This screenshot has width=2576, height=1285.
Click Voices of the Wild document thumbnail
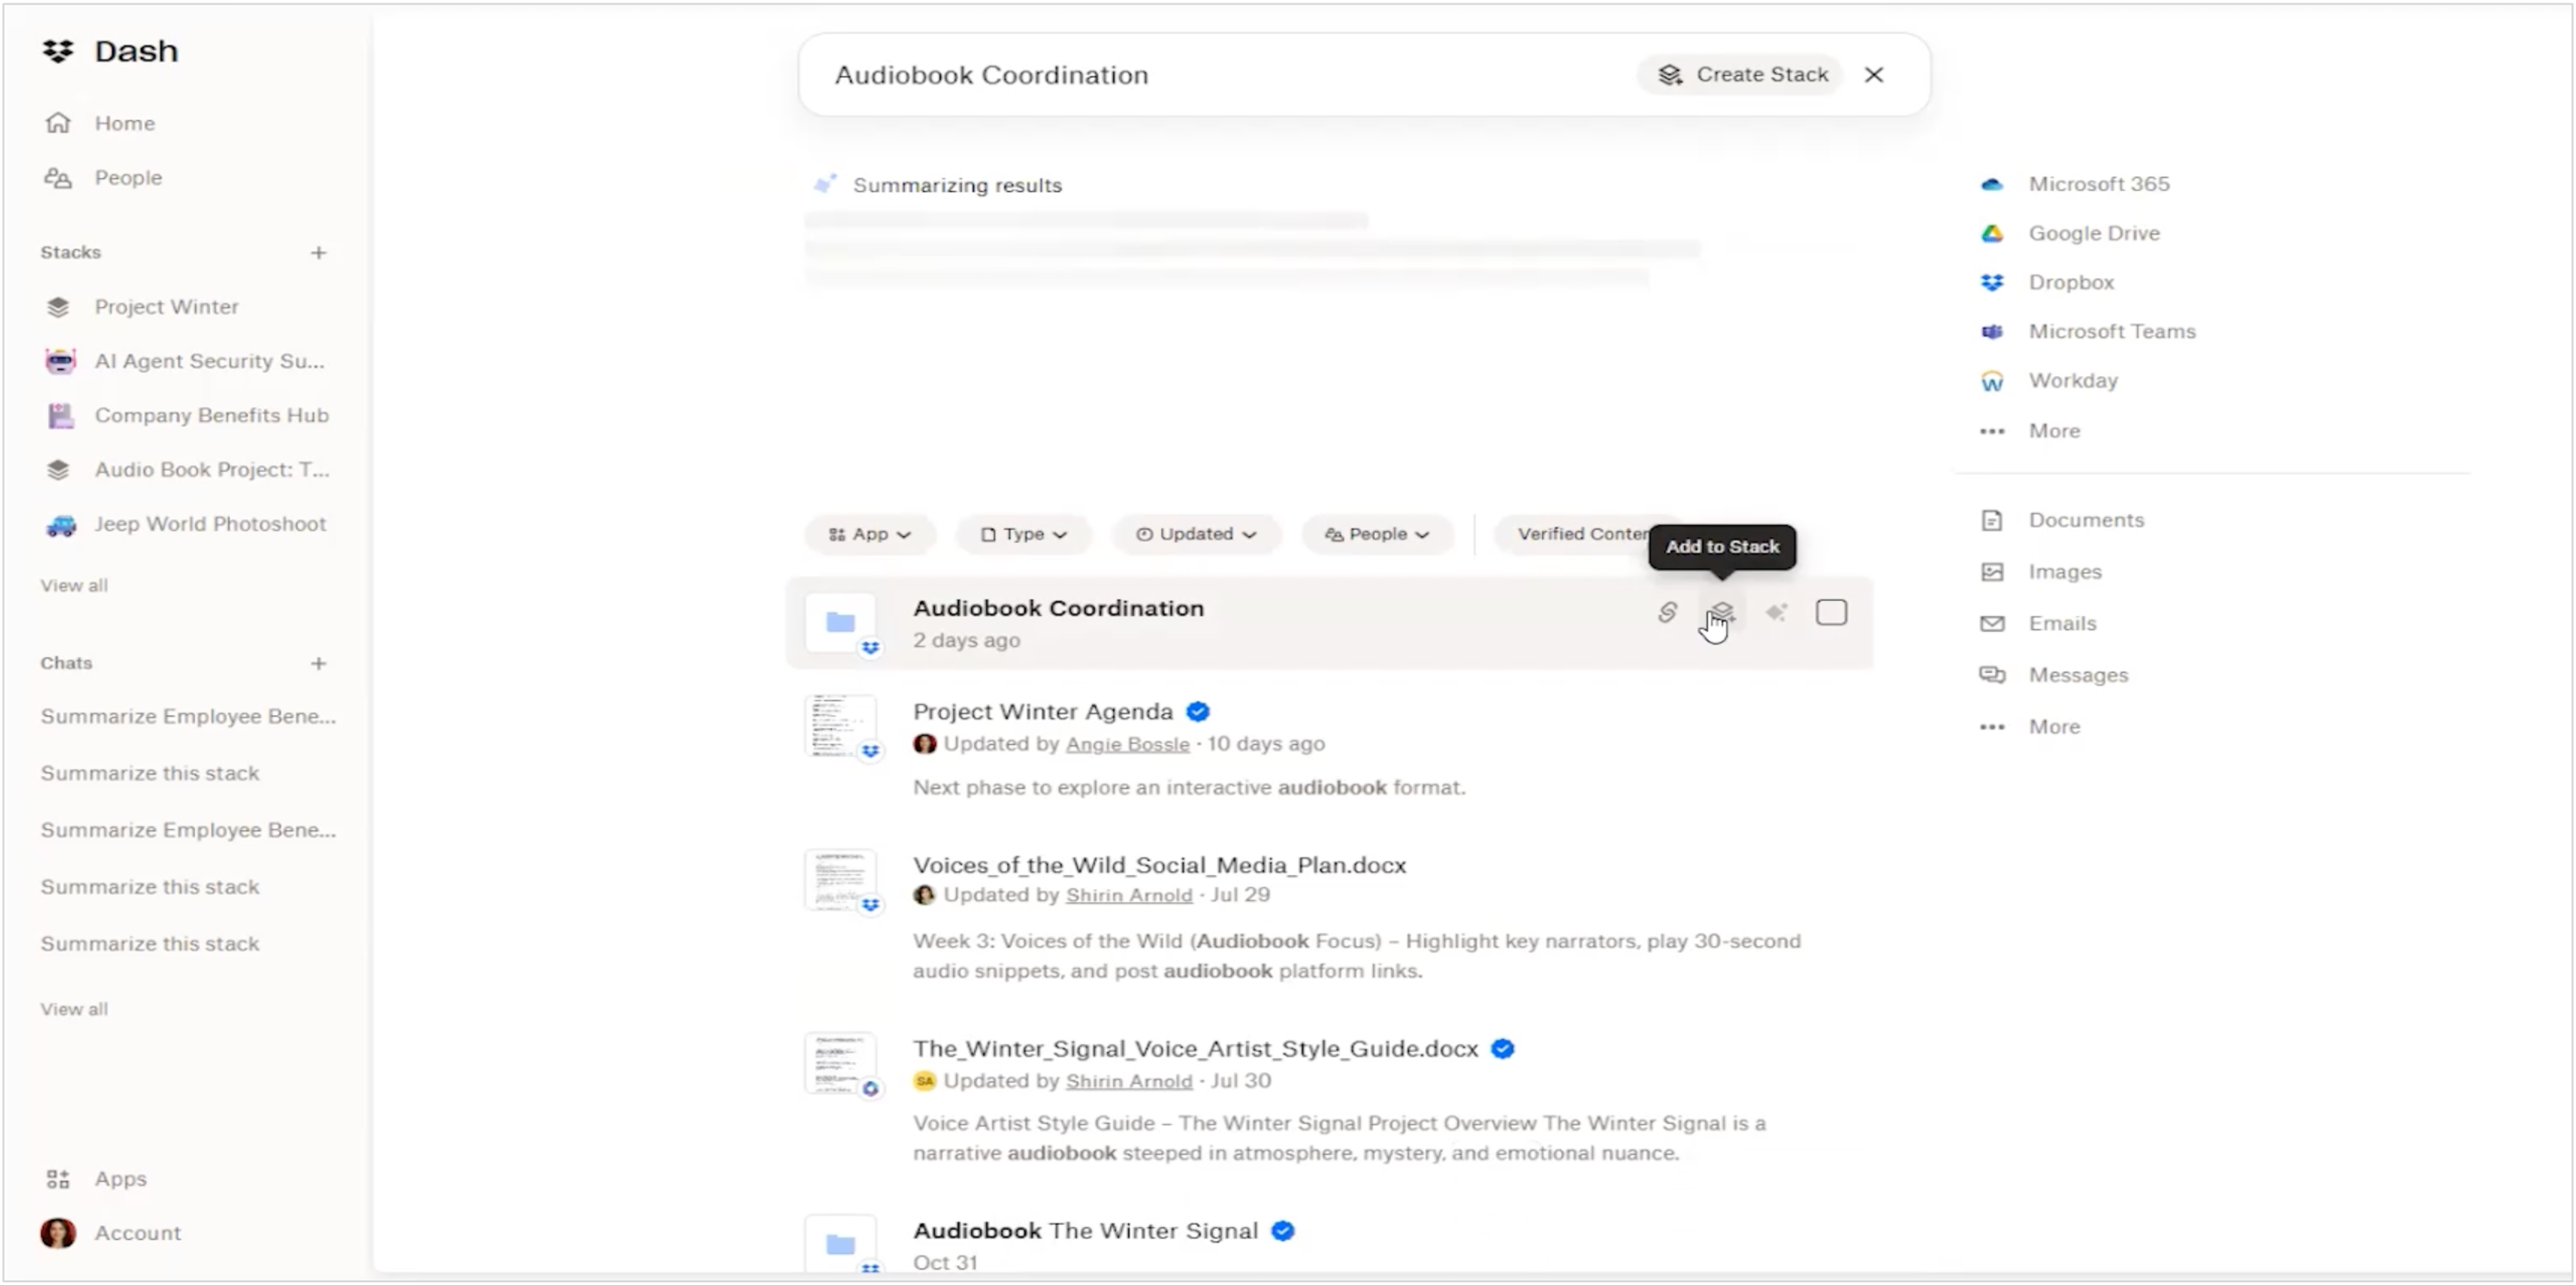[841, 880]
